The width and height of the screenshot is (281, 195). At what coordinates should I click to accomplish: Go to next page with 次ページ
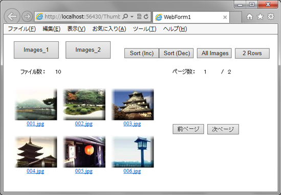click(x=223, y=129)
